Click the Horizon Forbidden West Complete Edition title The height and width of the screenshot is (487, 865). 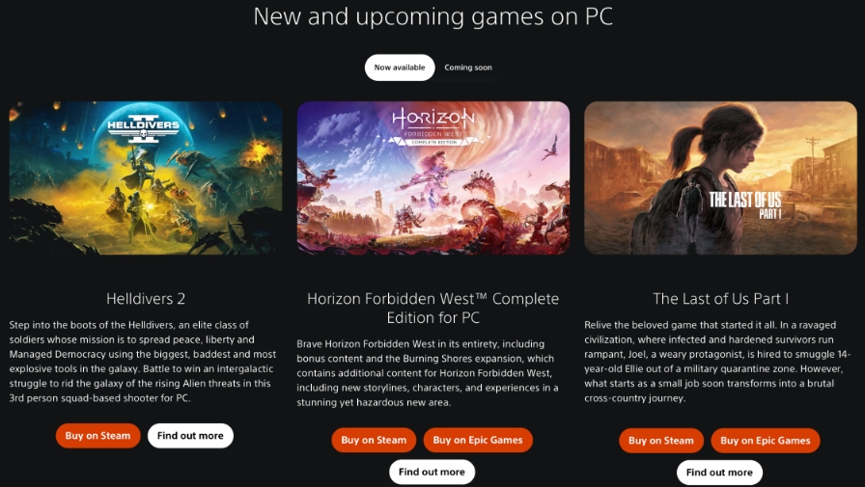(433, 308)
